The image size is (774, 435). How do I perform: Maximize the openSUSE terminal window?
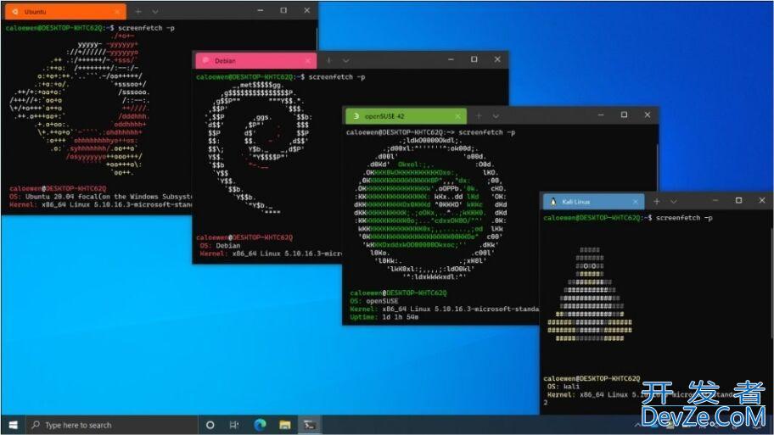(x=625, y=115)
